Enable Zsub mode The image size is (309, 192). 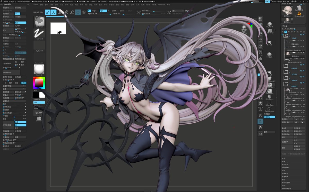[x=122, y=11]
